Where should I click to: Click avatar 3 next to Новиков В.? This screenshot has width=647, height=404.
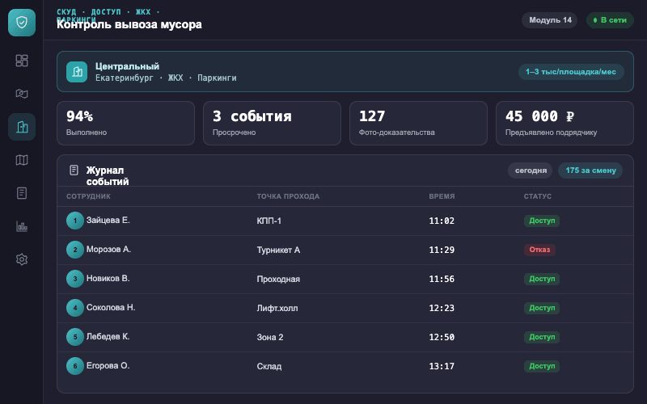tap(75, 279)
